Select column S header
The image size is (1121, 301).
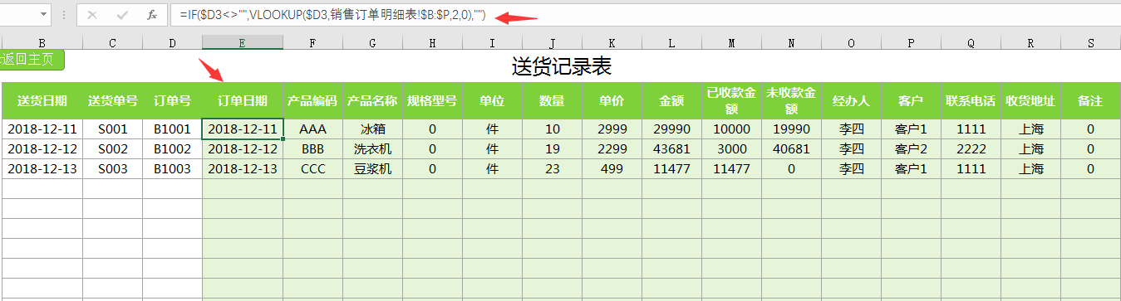coord(1090,42)
